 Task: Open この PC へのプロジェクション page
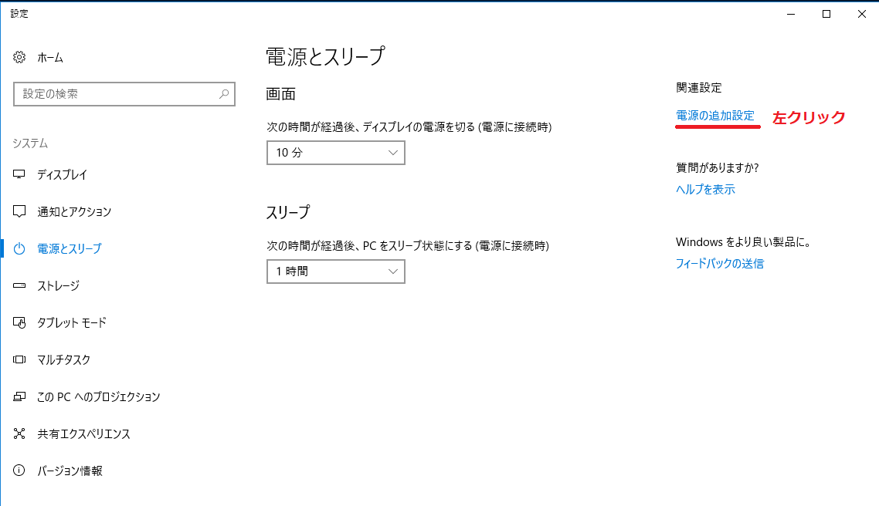pyautogui.click(x=99, y=396)
